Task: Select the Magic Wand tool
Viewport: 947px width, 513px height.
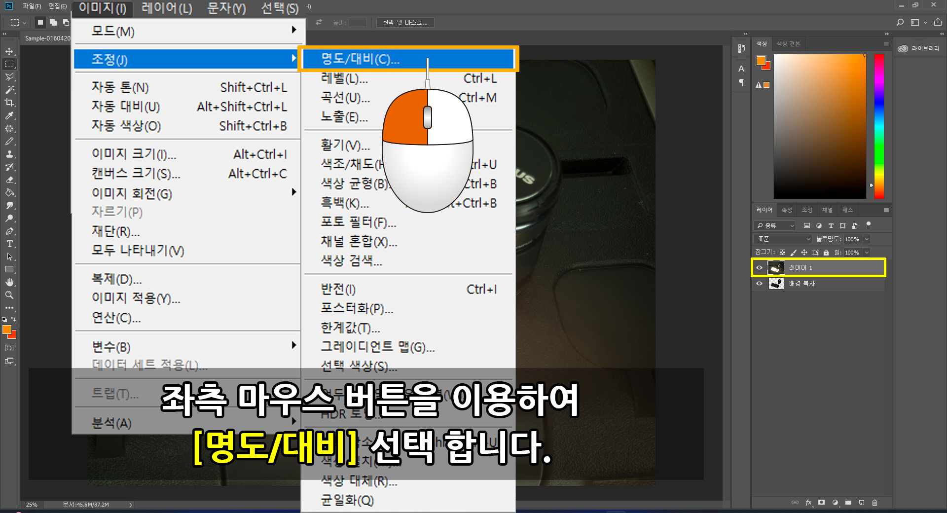Action: [x=9, y=90]
